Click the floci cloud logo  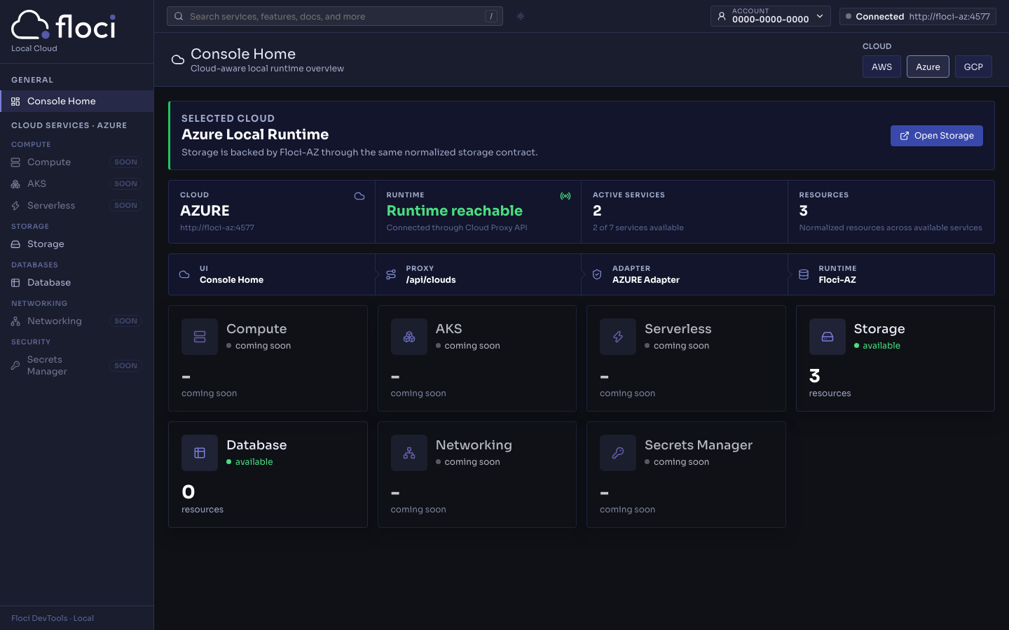[63, 26]
